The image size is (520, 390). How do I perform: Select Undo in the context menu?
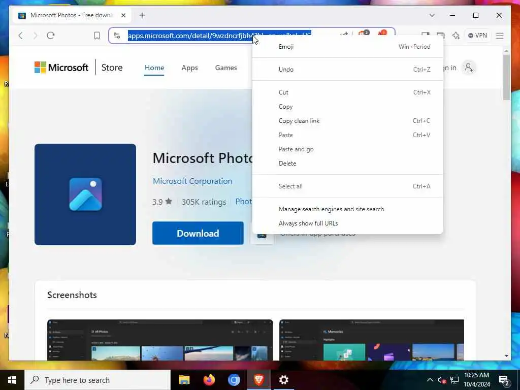tap(347, 69)
